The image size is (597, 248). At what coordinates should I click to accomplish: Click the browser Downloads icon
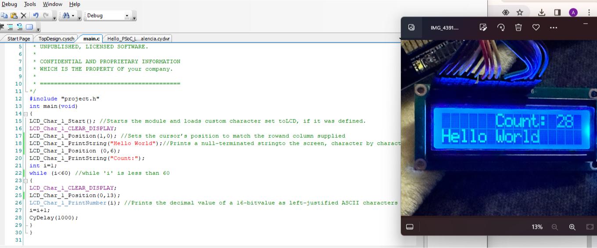542,12
